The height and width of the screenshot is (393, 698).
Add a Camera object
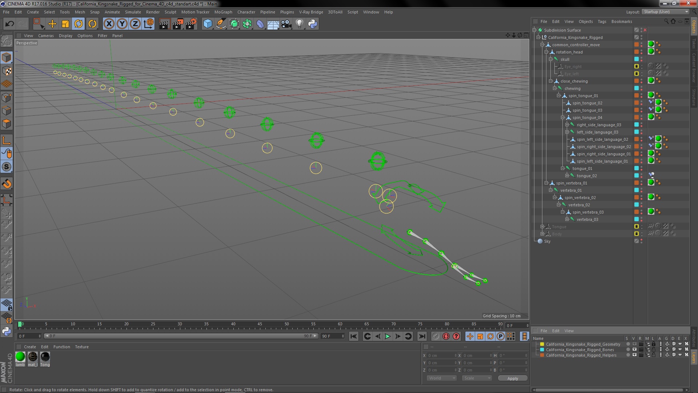(x=286, y=24)
